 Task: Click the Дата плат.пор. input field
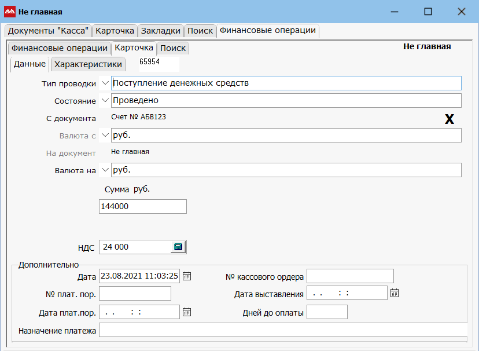pyautogui.click(x=139, y=312)
